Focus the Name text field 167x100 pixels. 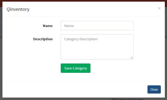pyautogui.click(x=97, y=26)
